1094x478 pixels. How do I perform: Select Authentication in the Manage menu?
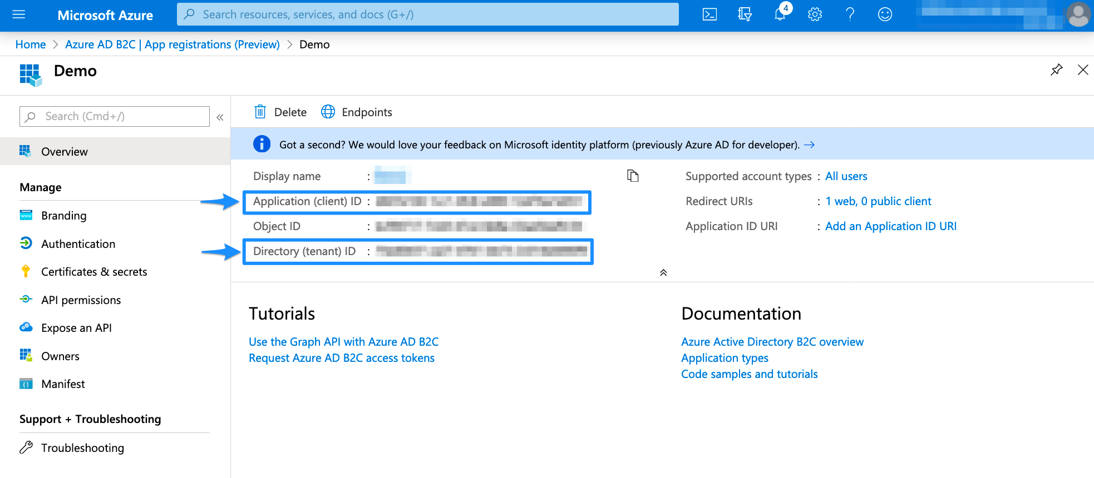(x=78, y=244)
